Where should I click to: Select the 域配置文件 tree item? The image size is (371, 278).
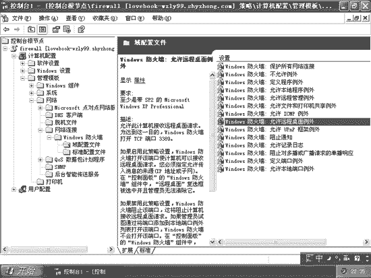(x=86, y=145)
